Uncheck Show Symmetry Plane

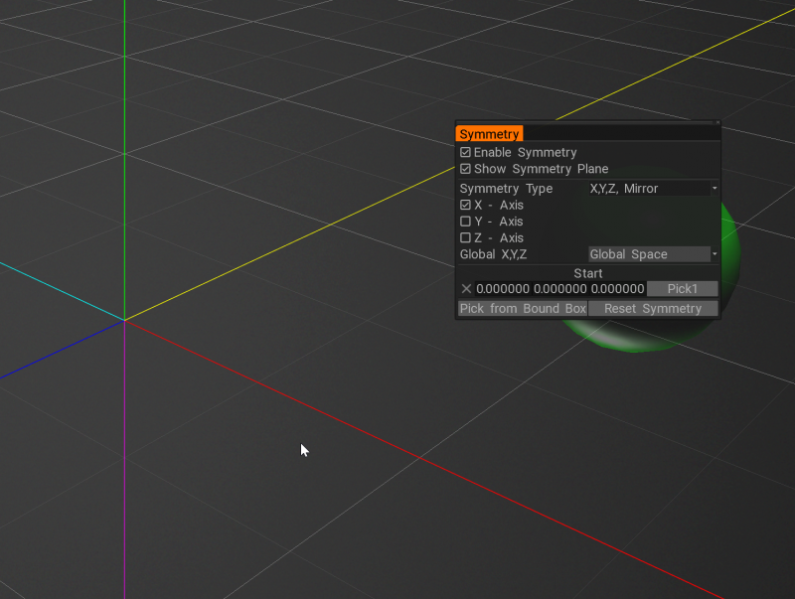tap(465, 169)
